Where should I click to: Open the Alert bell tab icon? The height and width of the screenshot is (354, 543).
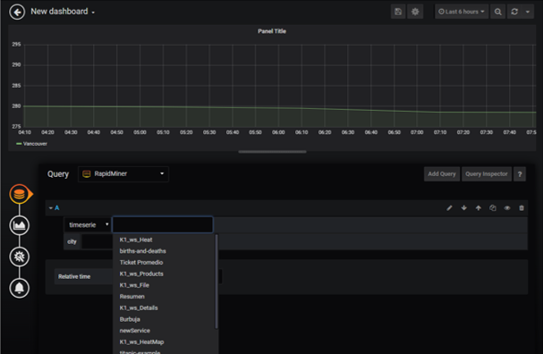[x=20, y=288]
